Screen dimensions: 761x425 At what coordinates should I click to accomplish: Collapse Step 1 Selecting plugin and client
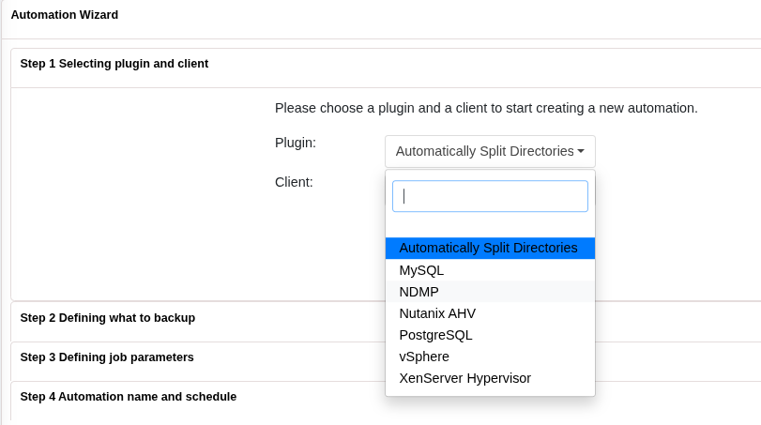click(114, 64)
